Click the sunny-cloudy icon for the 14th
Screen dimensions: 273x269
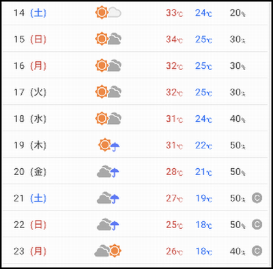[109, 13]
